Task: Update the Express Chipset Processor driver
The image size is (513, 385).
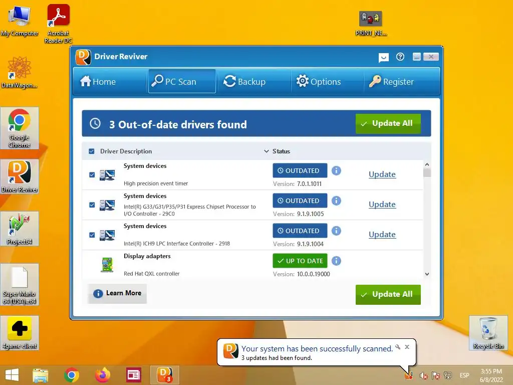Action: 382,205
